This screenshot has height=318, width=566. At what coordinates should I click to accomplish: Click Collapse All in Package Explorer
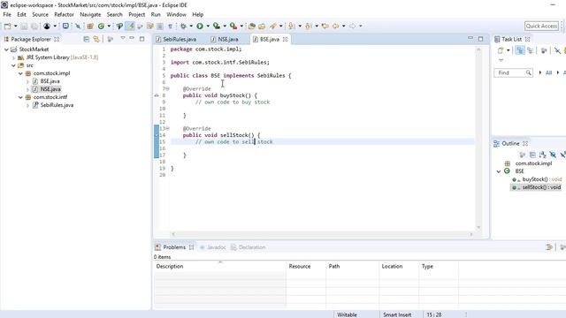tap(87, 39)
